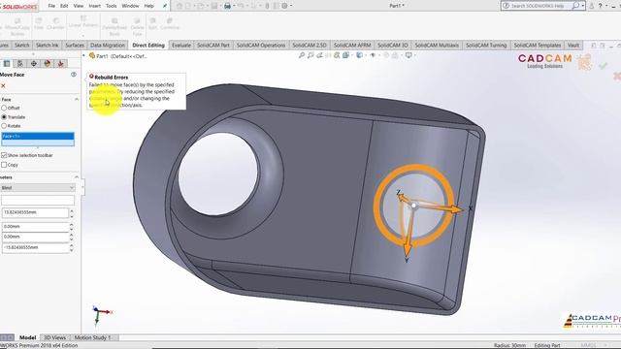Viewport: 621px width, 349px height.
Task: Select the Translate radio button
Action: pyautogui.click(x=4, y=116)
